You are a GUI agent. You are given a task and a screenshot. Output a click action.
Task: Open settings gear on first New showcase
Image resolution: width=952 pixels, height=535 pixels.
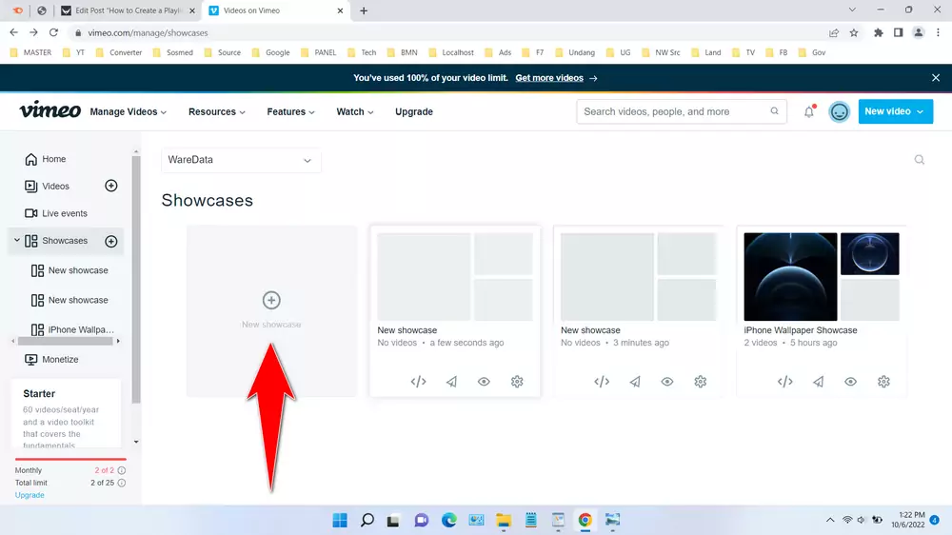(517, 382)
